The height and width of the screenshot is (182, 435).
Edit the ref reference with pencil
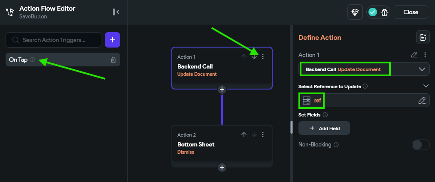[422, 100]
